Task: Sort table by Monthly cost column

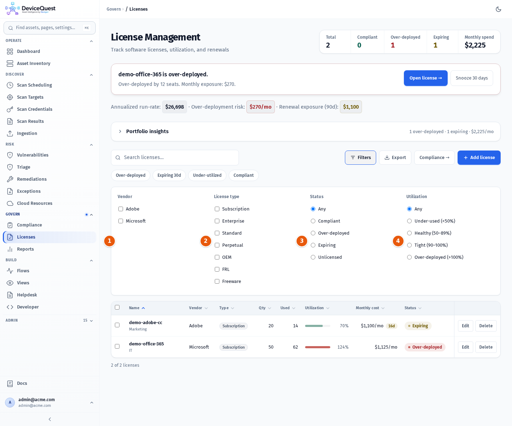Action: coord(370,308)
